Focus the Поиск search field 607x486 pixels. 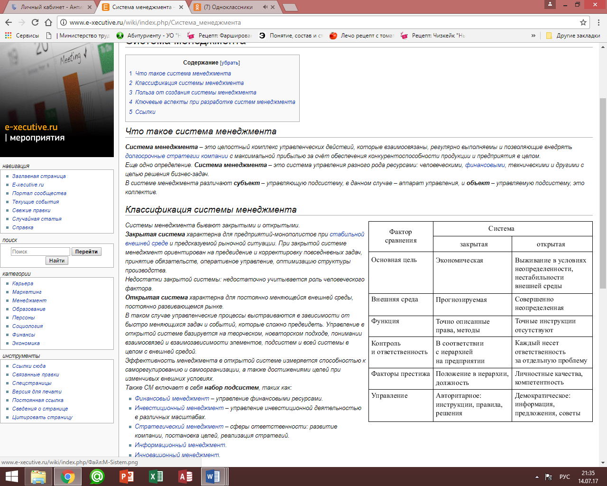coord(40,252)
